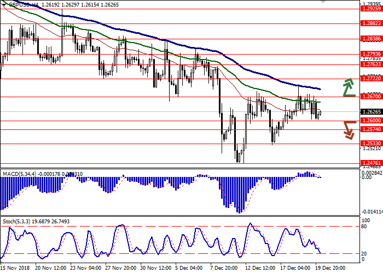This screenshot has height=273, width=383.
Task: Click the 1.29259 resistance price label
Action: tap(370, 9)
